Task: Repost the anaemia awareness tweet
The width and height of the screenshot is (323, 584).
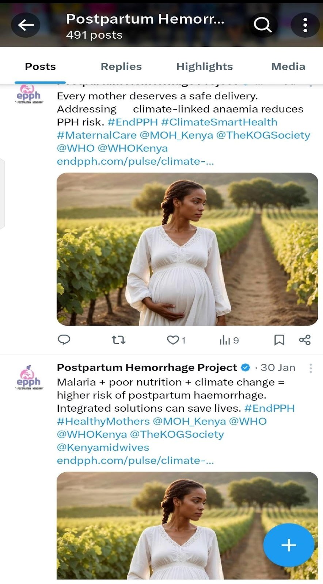Action: (x=118, y=339)
